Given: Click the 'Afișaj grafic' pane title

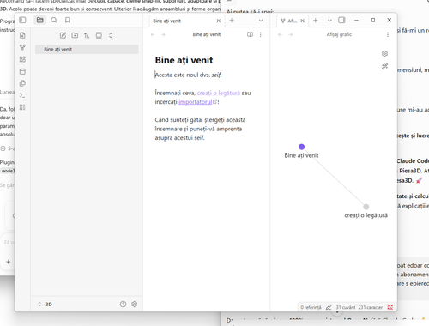Looking at the screenshot, I should 339,34.
